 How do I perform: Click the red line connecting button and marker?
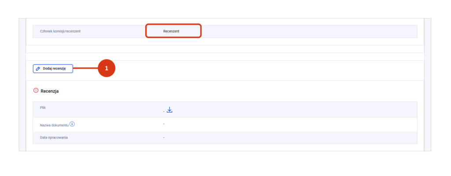[85, 68]
